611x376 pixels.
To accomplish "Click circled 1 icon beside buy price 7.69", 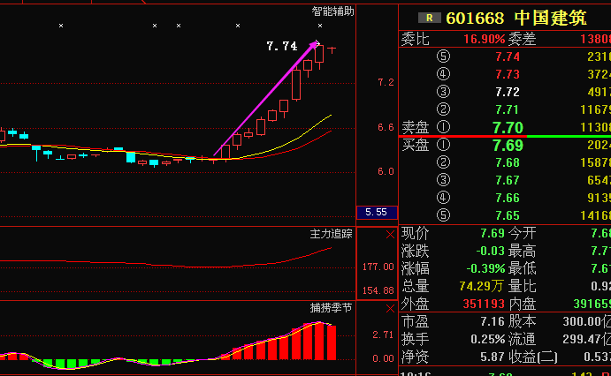I will [x=443, y=145].
